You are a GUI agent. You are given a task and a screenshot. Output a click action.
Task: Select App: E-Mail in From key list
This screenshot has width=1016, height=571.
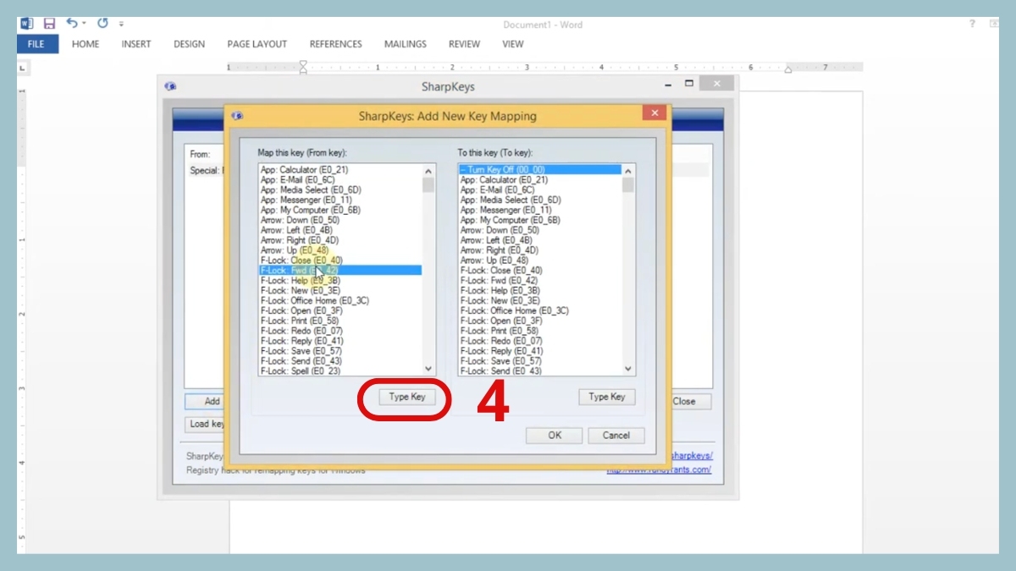tap(340, 180)
